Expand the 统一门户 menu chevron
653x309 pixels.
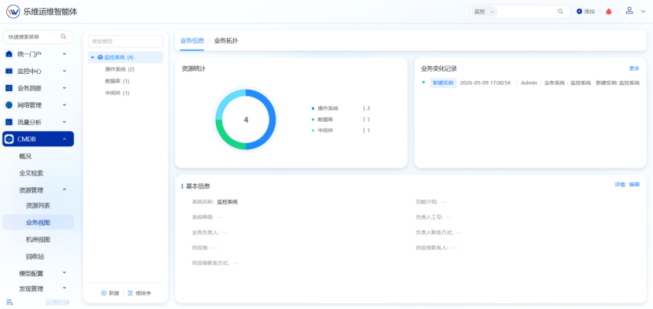[x=64, y=53]
